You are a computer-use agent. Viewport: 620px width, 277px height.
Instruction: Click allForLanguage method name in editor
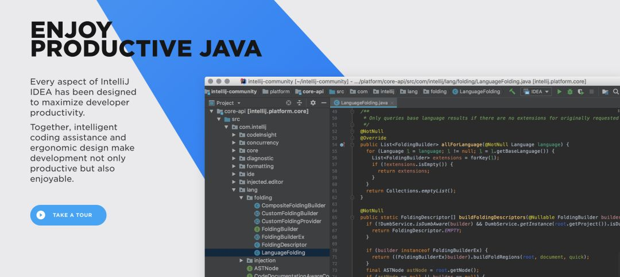[x=462, y=145]
